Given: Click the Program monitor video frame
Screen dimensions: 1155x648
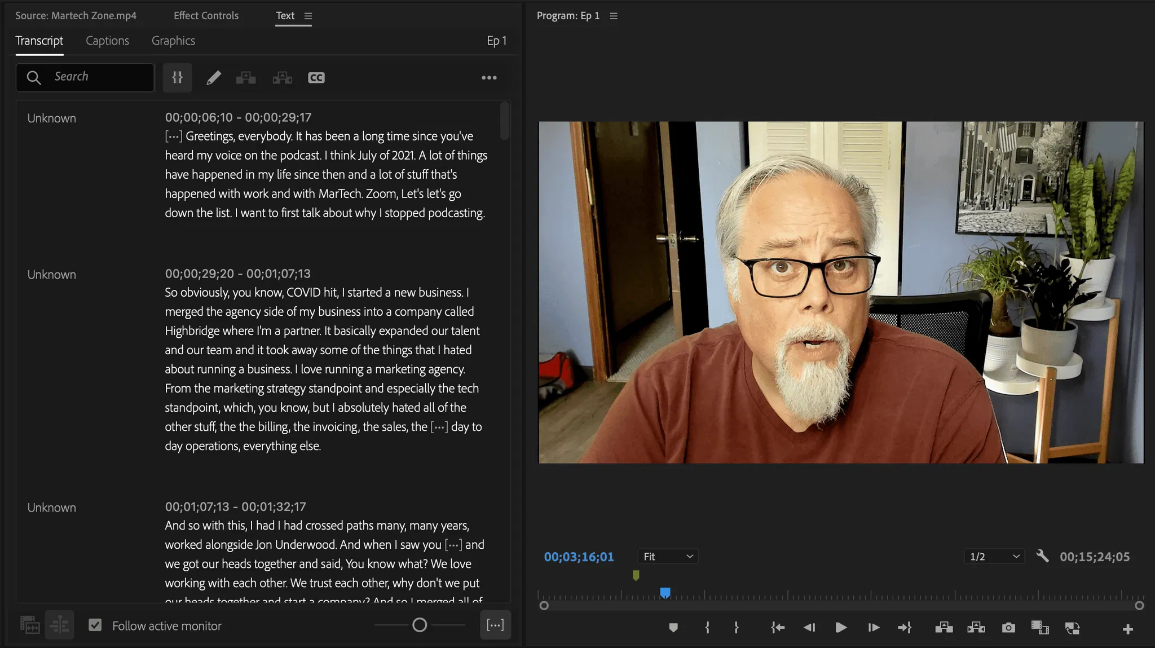Looking at the screenshot, I should point(841,292).
